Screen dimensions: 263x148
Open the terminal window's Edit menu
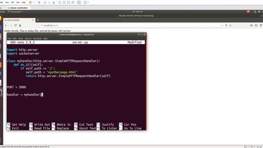coord(15,39)
